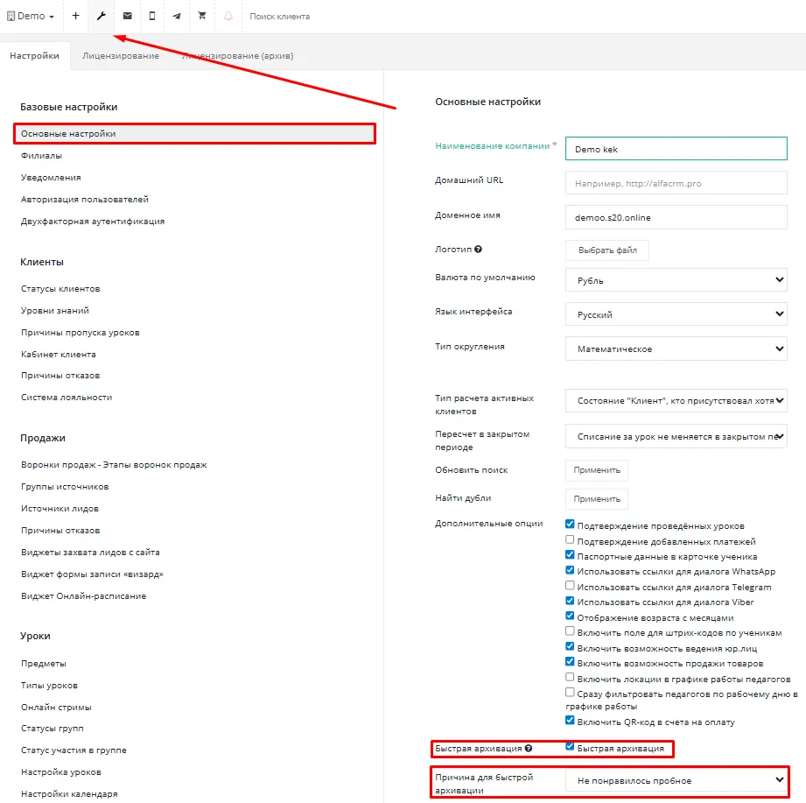This screenshot has width=806, height=803.
Task: Toggle Viber dialog links checkbox
Action: point(570,601)
